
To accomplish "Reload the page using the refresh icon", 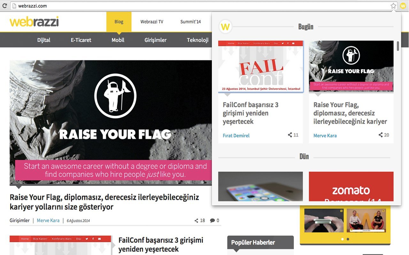I will [x=4, y=6].
